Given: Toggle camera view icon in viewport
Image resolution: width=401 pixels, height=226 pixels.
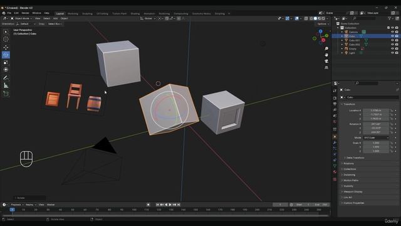Looking at the screenshot, I should 326,62.
